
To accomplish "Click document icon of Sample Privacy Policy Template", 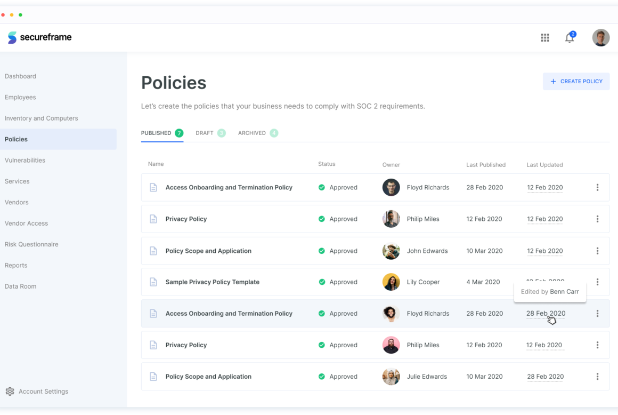I will pos(153,282).
